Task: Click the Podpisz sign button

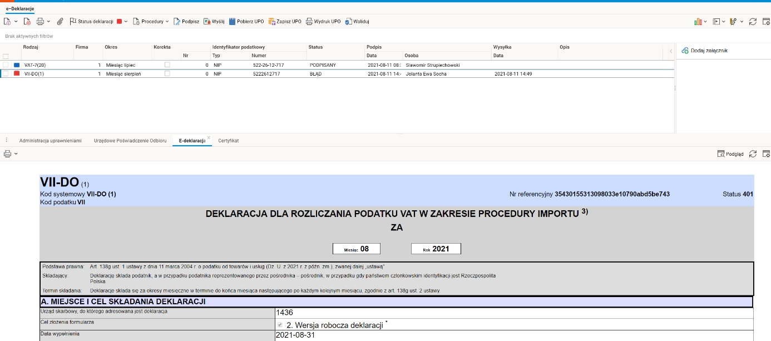Action: coord(186,21)
